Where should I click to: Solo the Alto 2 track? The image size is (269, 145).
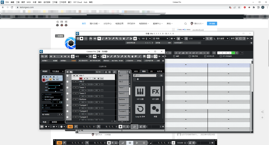[x=77, y=81]
